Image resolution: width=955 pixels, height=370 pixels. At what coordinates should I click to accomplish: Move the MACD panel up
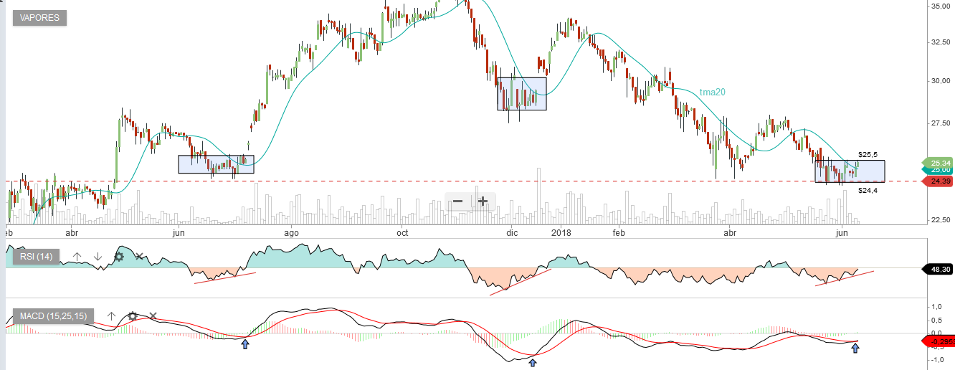pos(111,316)
